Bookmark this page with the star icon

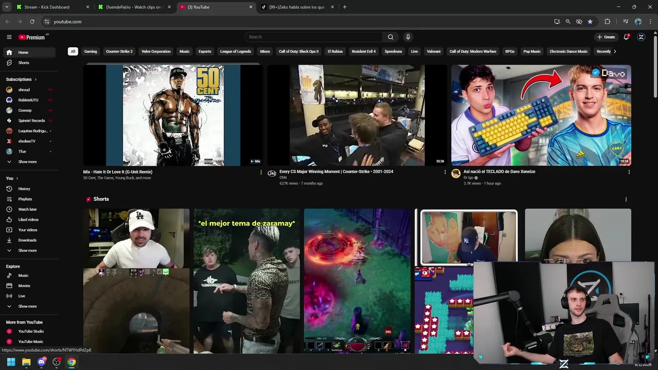590,22
